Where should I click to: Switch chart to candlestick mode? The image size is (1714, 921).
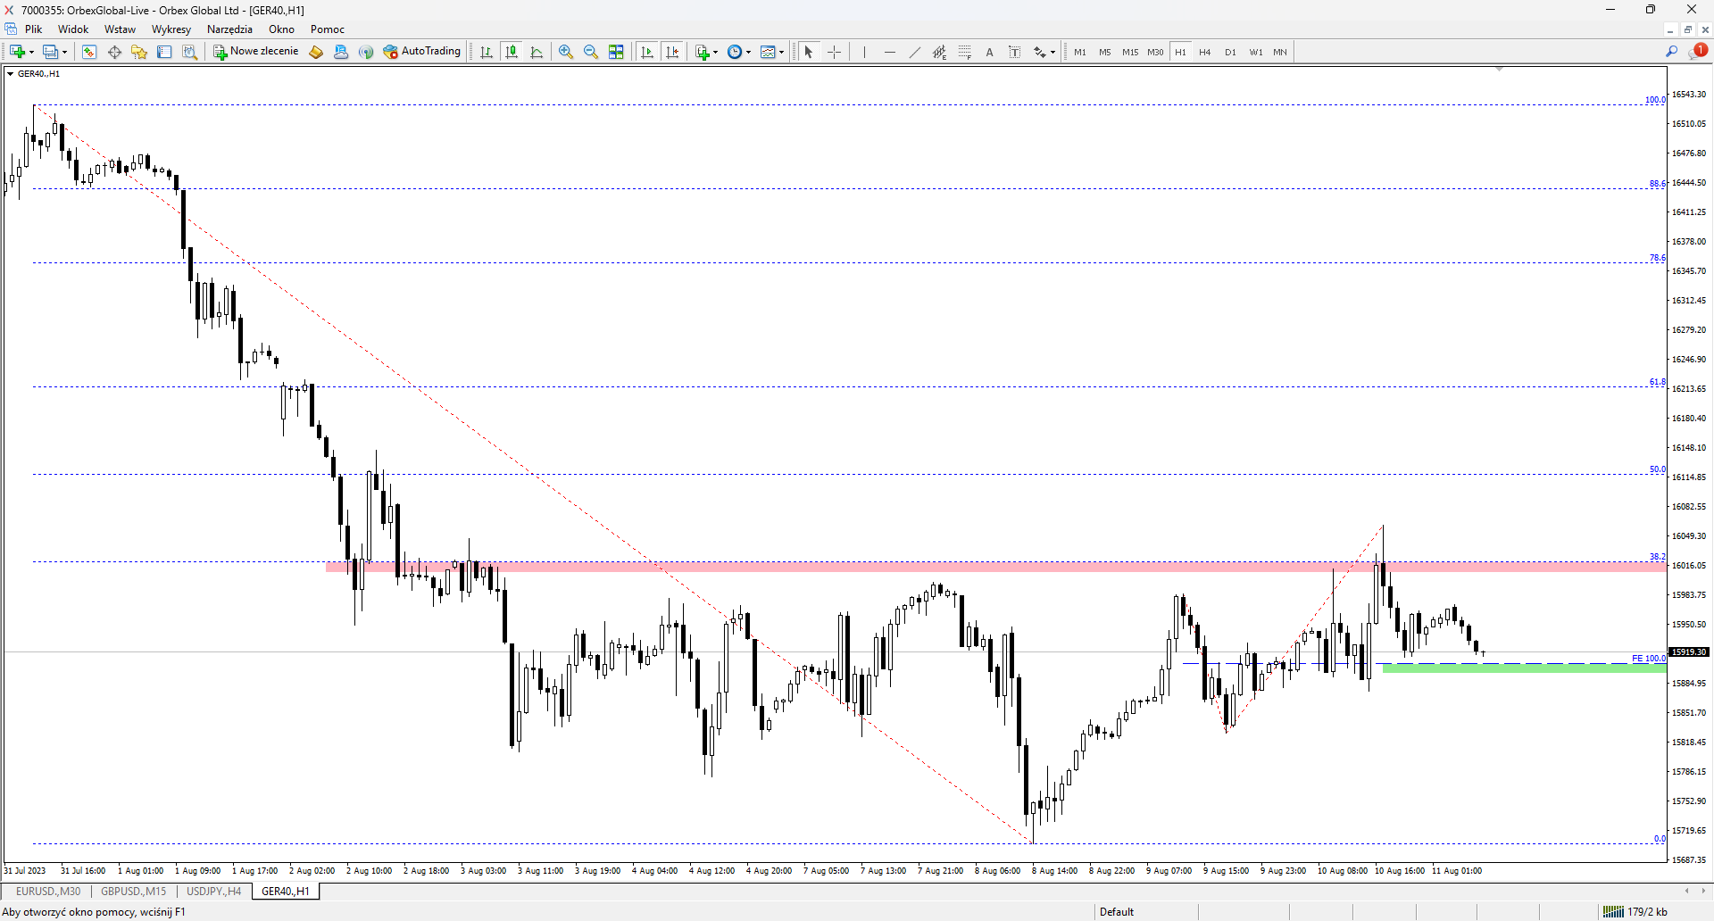tap(512, 52)
